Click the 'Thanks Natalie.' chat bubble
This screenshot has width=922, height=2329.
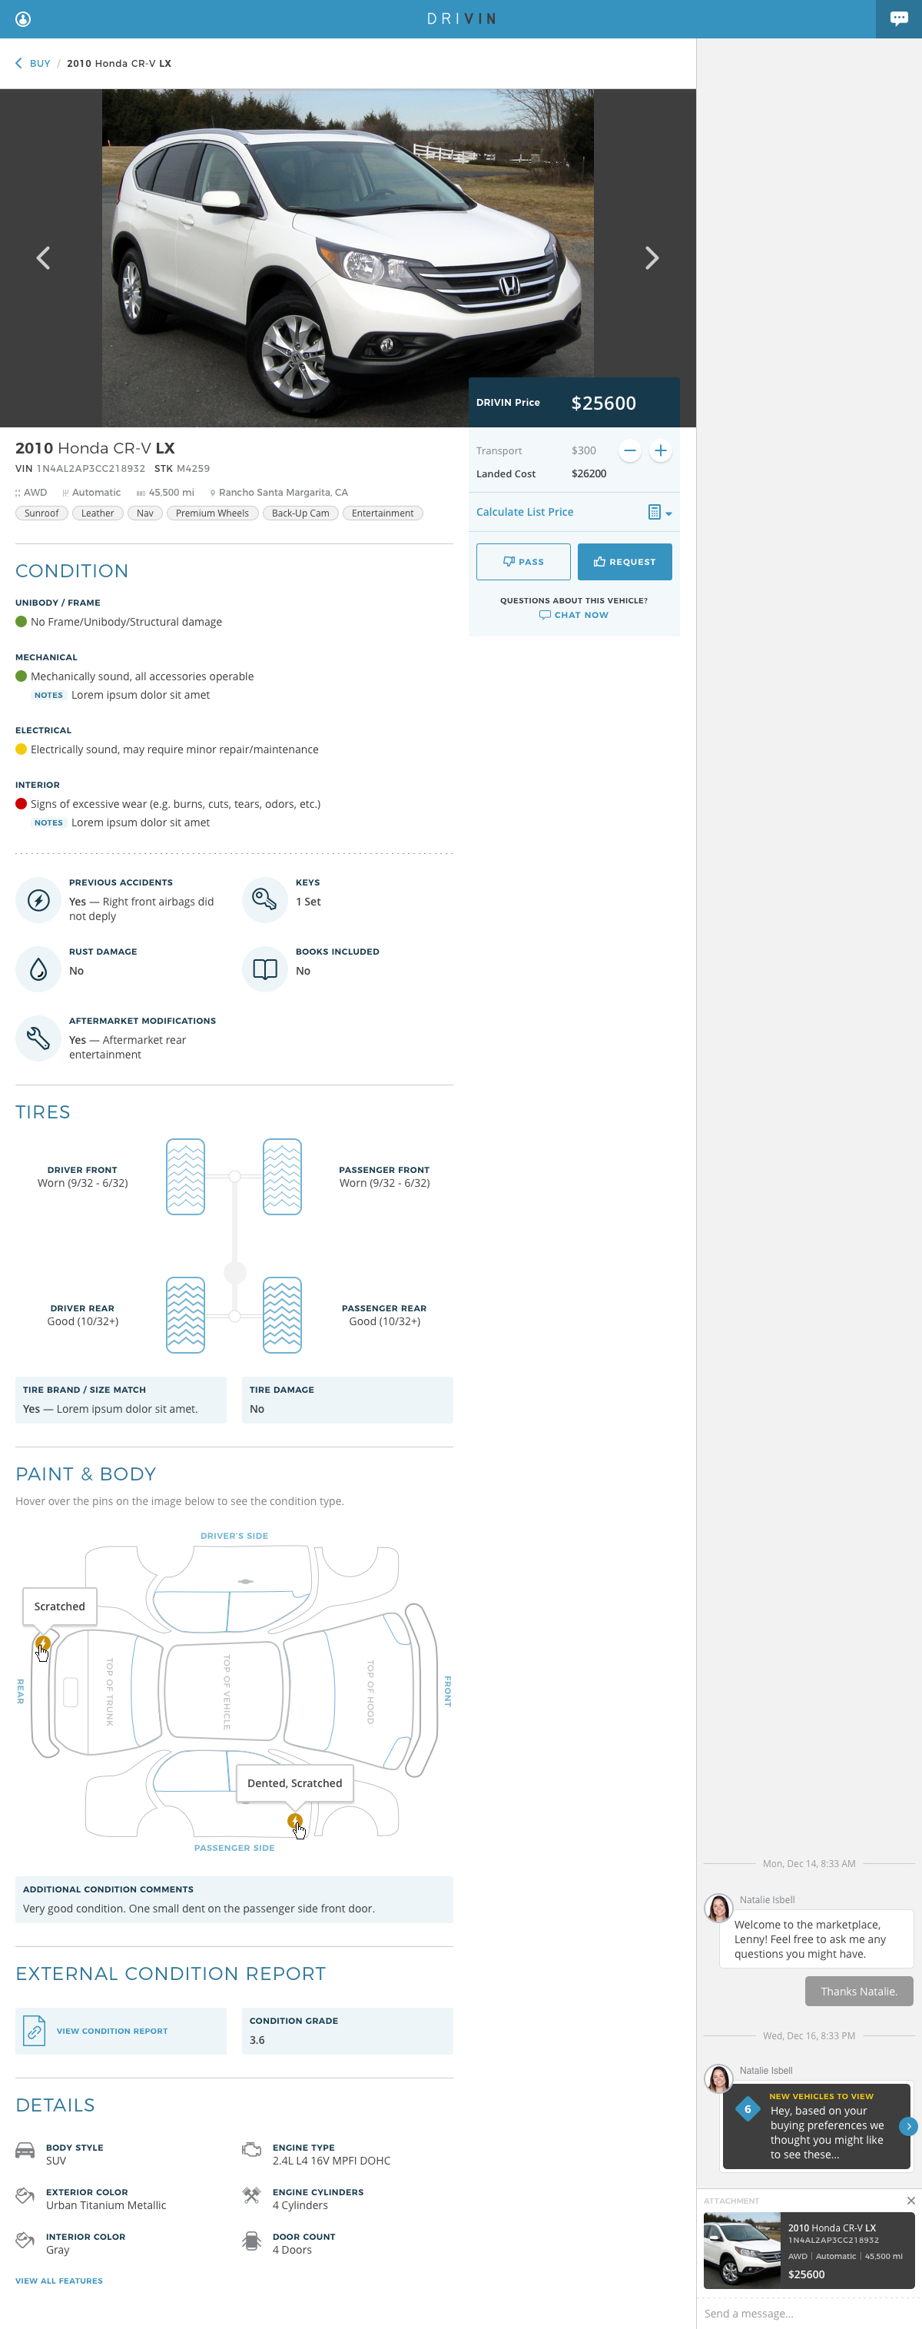pyautogui.click(x=859, y=1991)
